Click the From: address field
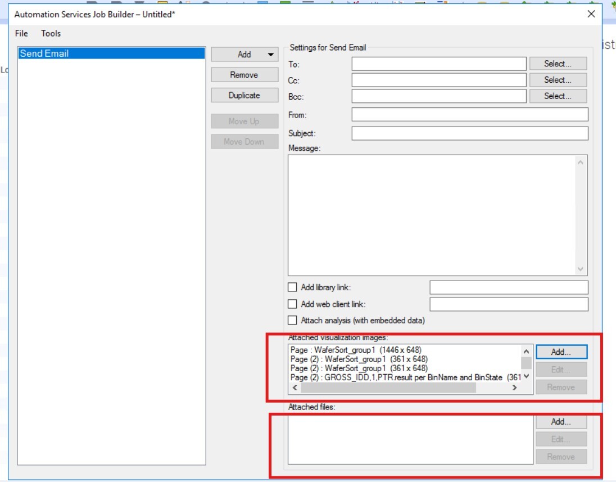 click(470, 114)
